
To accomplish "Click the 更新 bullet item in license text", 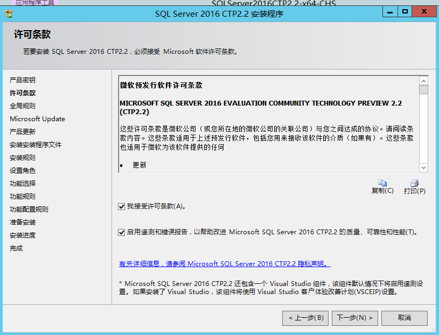I will pyautogui.click(x=140, y=165).
